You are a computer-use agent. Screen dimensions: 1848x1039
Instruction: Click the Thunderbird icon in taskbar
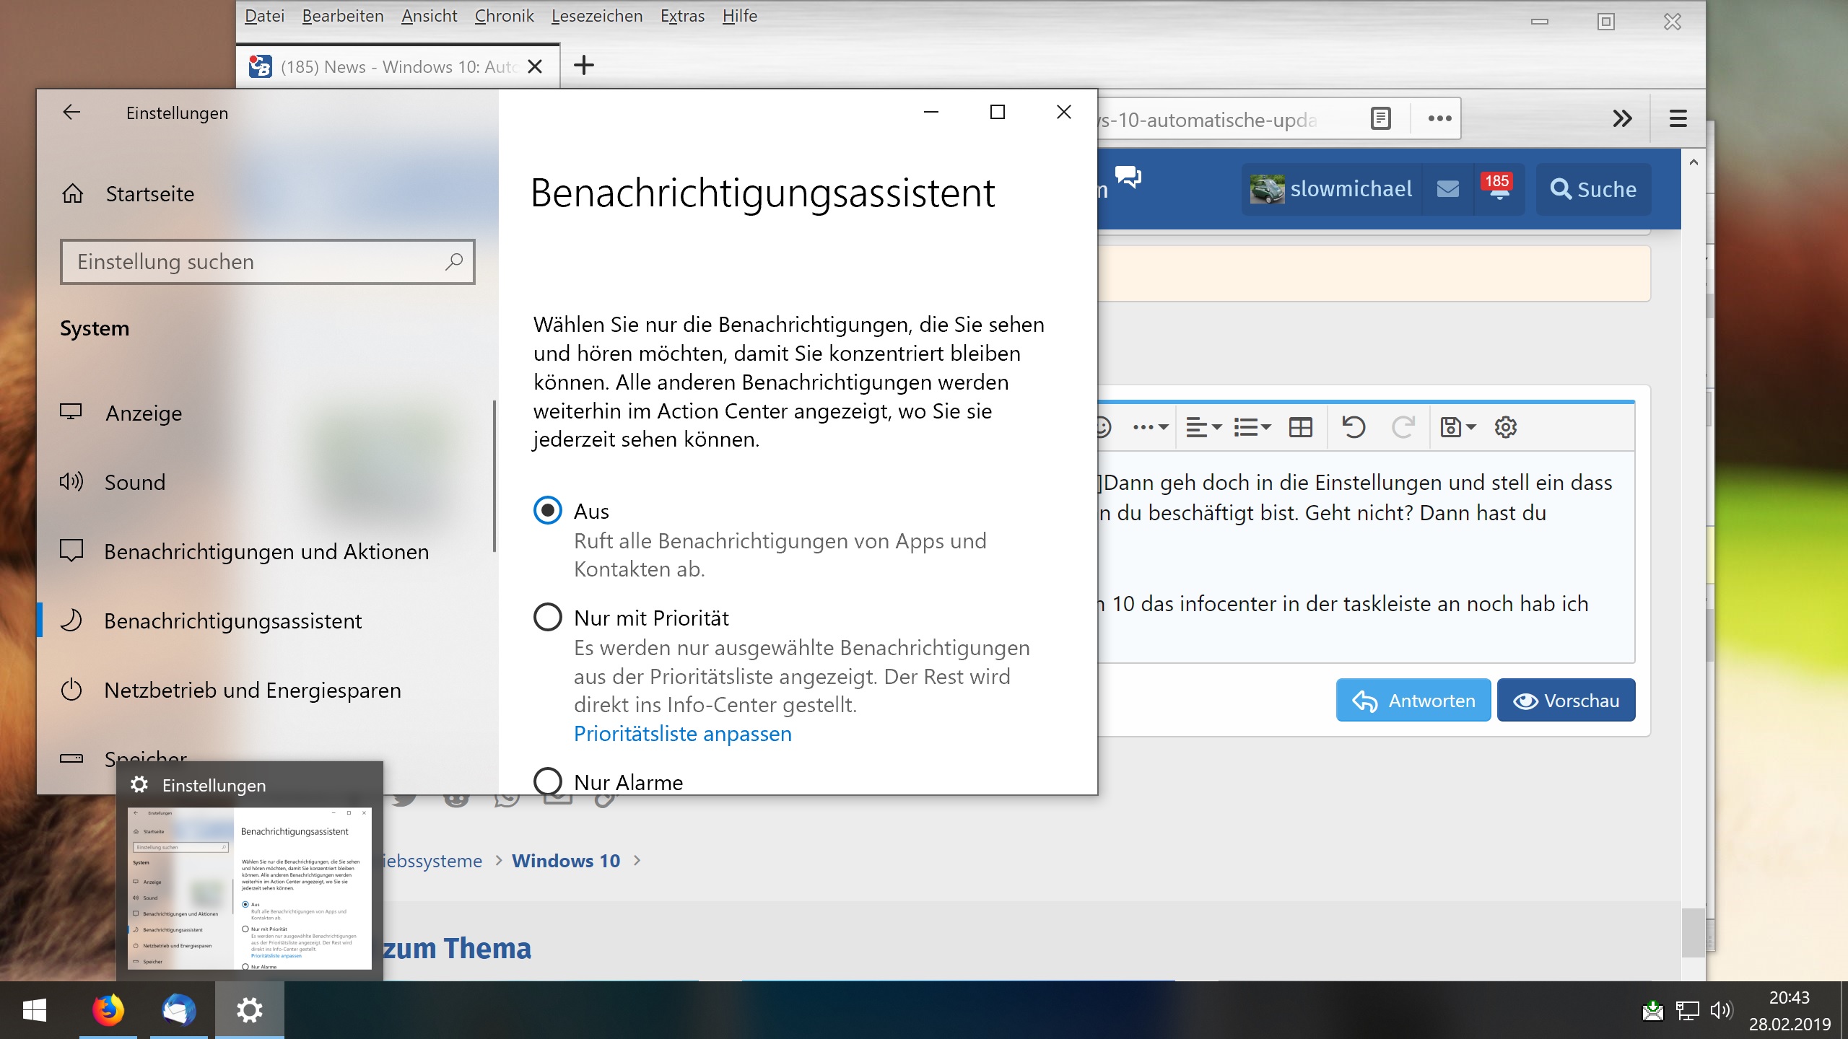tap(178, 1009)
